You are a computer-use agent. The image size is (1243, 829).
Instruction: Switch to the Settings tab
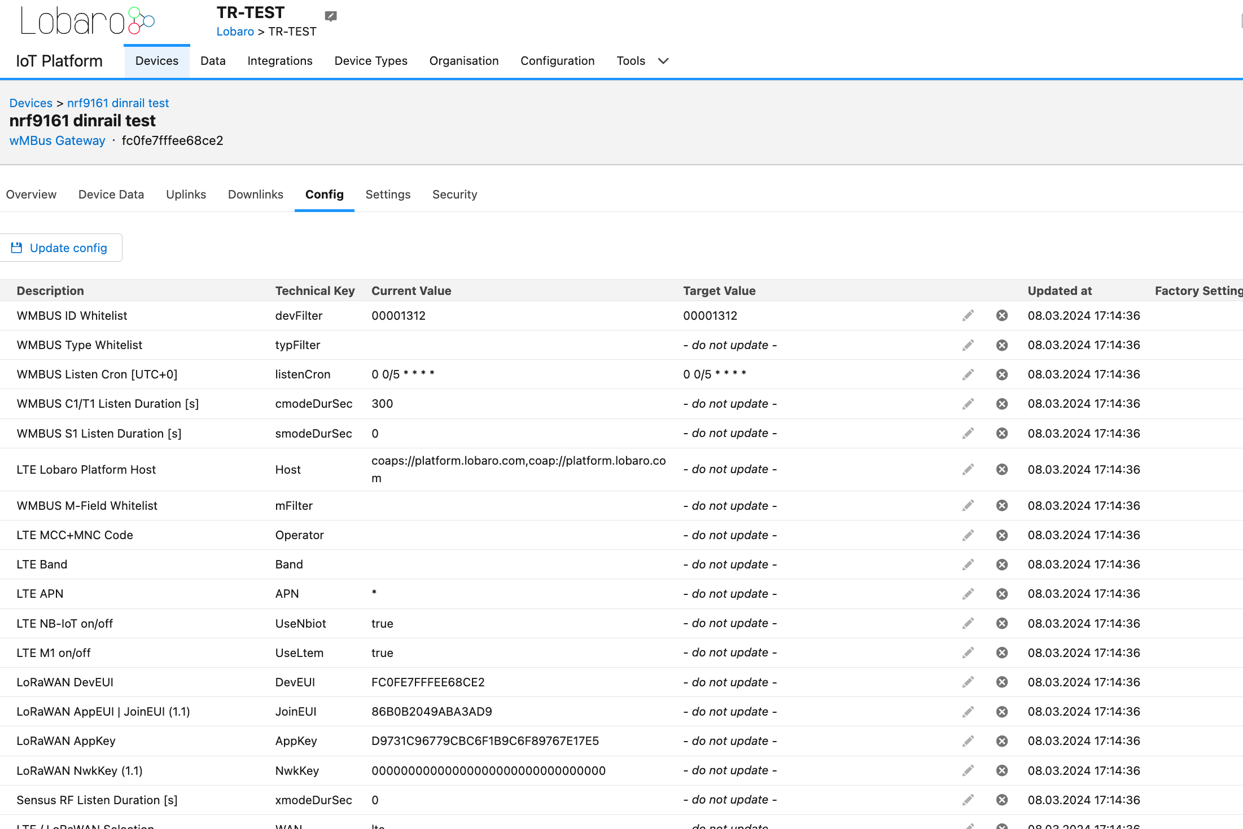[x=388, y=194]
